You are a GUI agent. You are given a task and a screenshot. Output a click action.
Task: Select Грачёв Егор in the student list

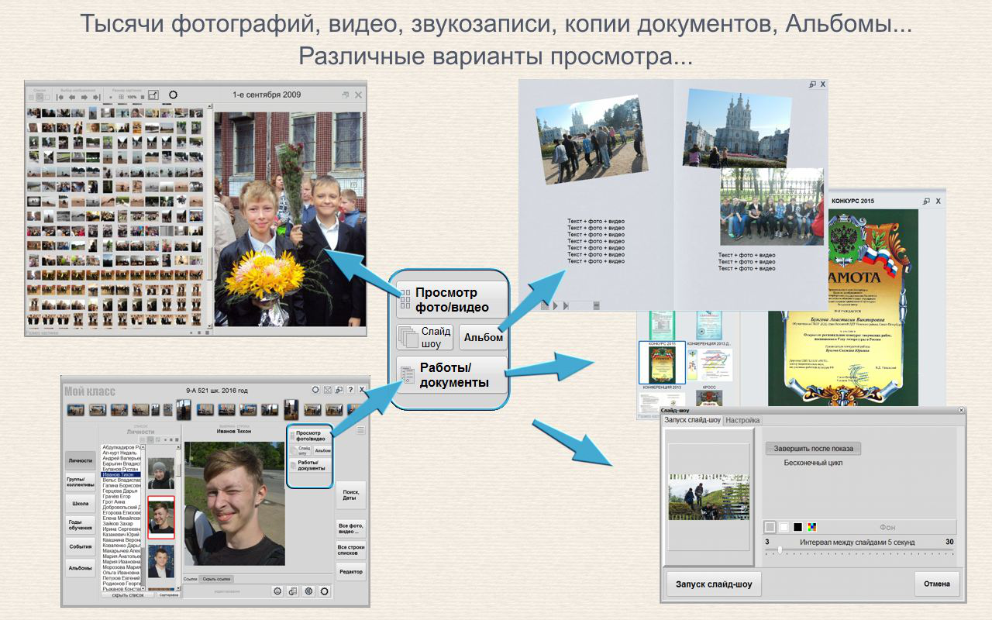[118, 497]
